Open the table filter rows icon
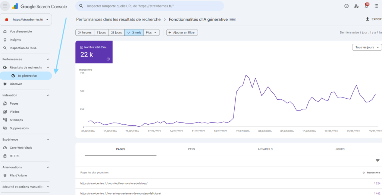Viewport: 382px width, 195px height. 378,161
